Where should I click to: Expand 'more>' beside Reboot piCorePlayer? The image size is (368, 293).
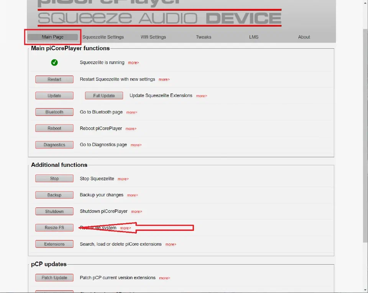(x=131, y=128)
